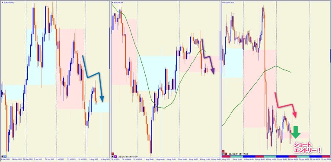Click the "21 Jun 2022" date on Daily axis
332x162 pixels.
coord(50,159)
